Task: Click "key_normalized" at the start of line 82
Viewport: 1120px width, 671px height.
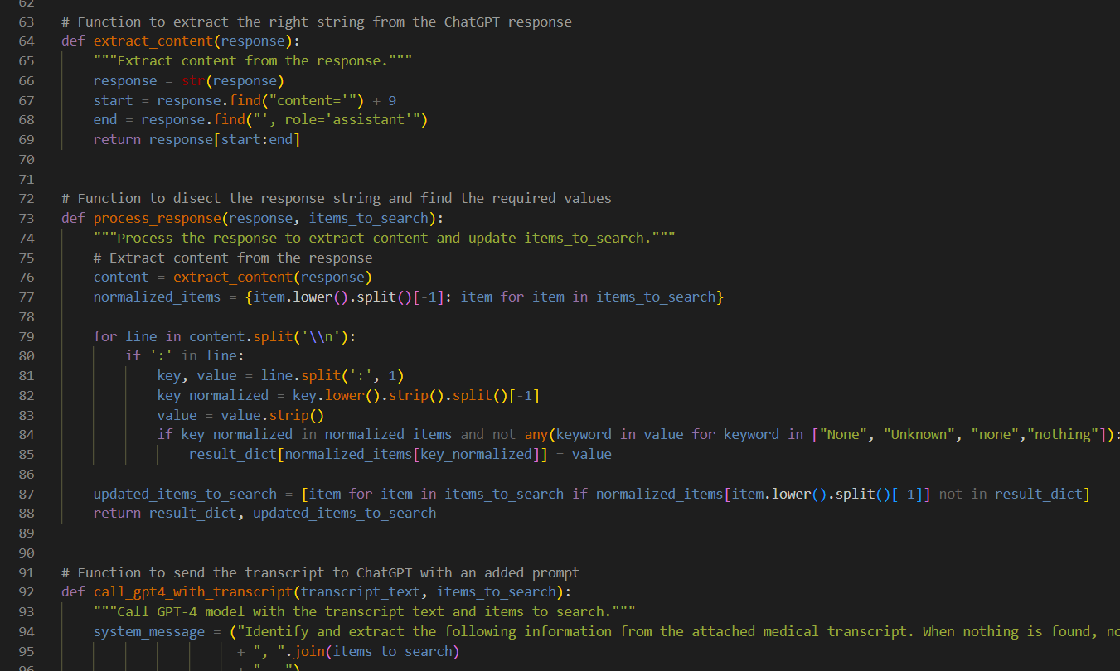Action: pyautogui.click(x=213, y=396)
